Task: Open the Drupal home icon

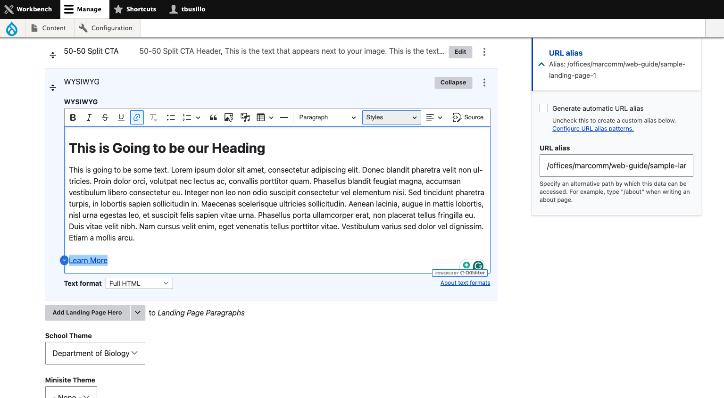Action: tap(12, 29)
